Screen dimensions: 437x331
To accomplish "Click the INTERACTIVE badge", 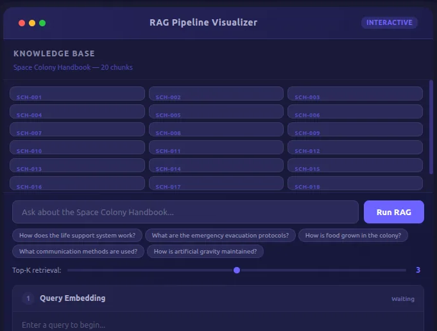I will click(x=389, y=22).
